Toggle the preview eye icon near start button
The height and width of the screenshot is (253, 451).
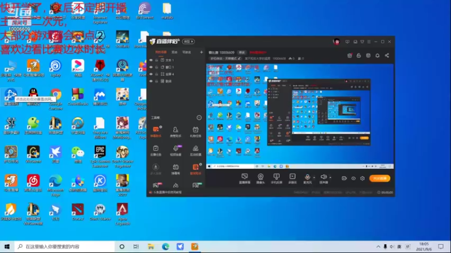[x=353, y=178]
